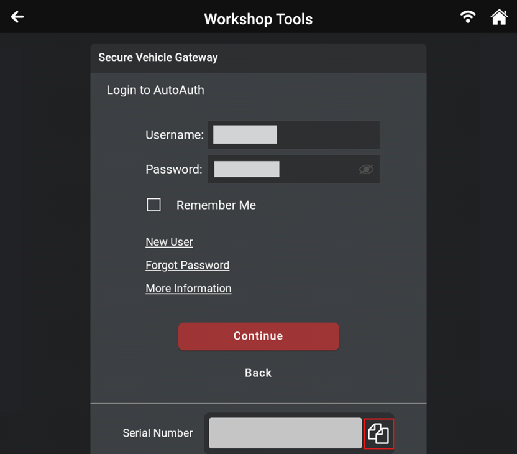Select the Serial Number field
The image size is (517, 454).
285,433
